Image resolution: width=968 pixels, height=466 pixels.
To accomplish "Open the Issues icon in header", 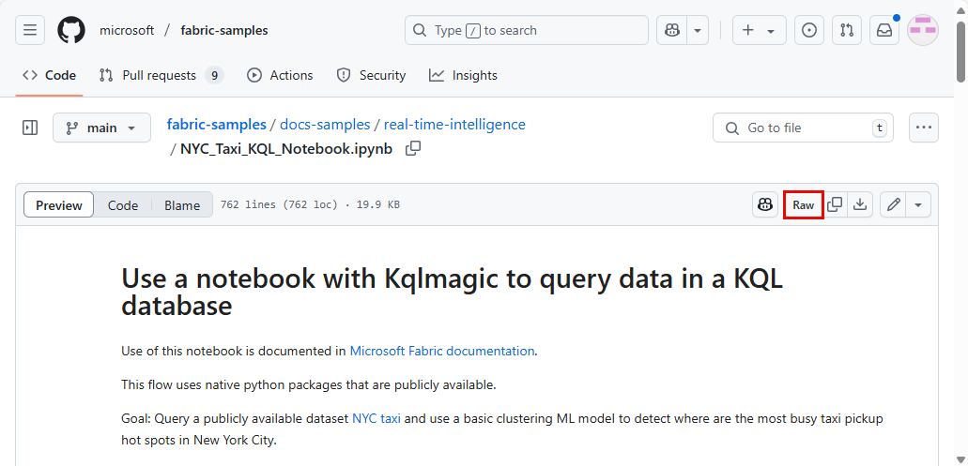I will tap(809, 30).
